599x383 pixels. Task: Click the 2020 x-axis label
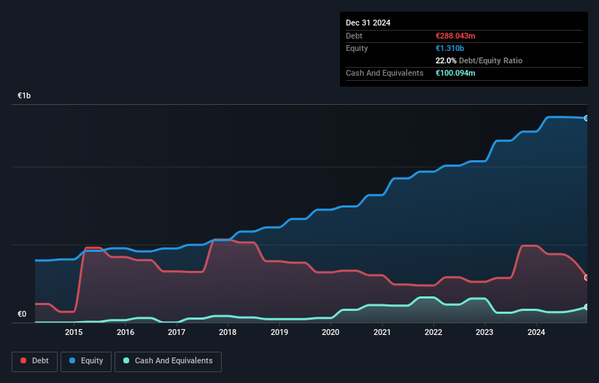pos(331,332)
